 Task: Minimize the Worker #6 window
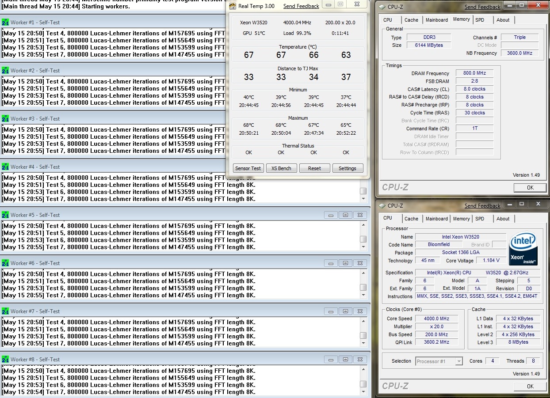coord(331,263)
